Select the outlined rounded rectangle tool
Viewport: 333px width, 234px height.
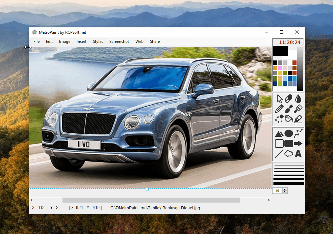(x=279, y=144)
